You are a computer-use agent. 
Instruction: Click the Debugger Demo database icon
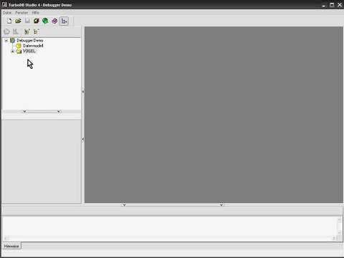12,40
